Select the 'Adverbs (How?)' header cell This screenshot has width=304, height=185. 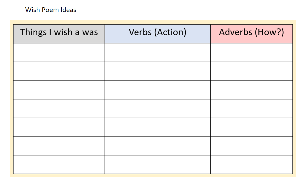click(251, 33)
